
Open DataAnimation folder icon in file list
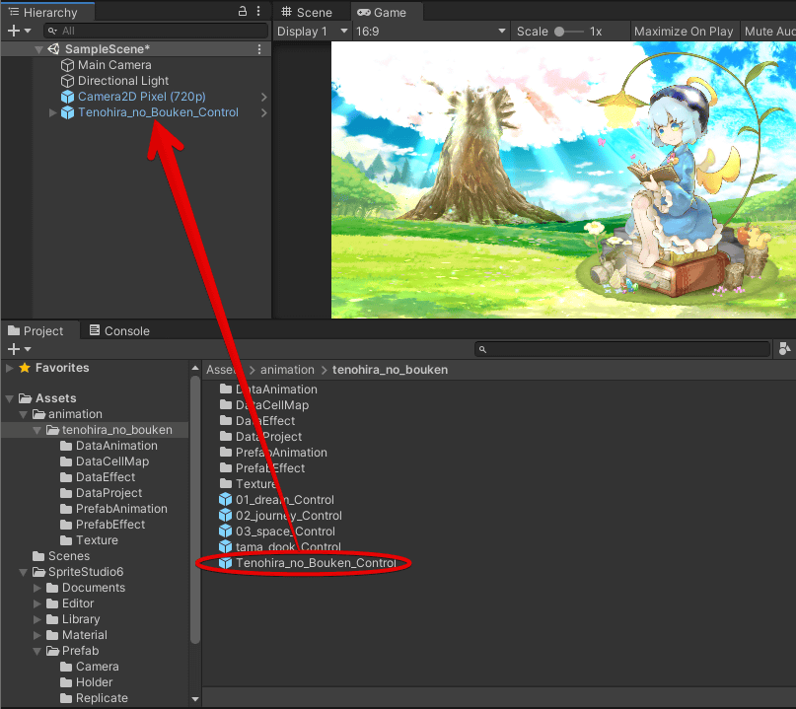pyautogui.click(x=226, y=389)
